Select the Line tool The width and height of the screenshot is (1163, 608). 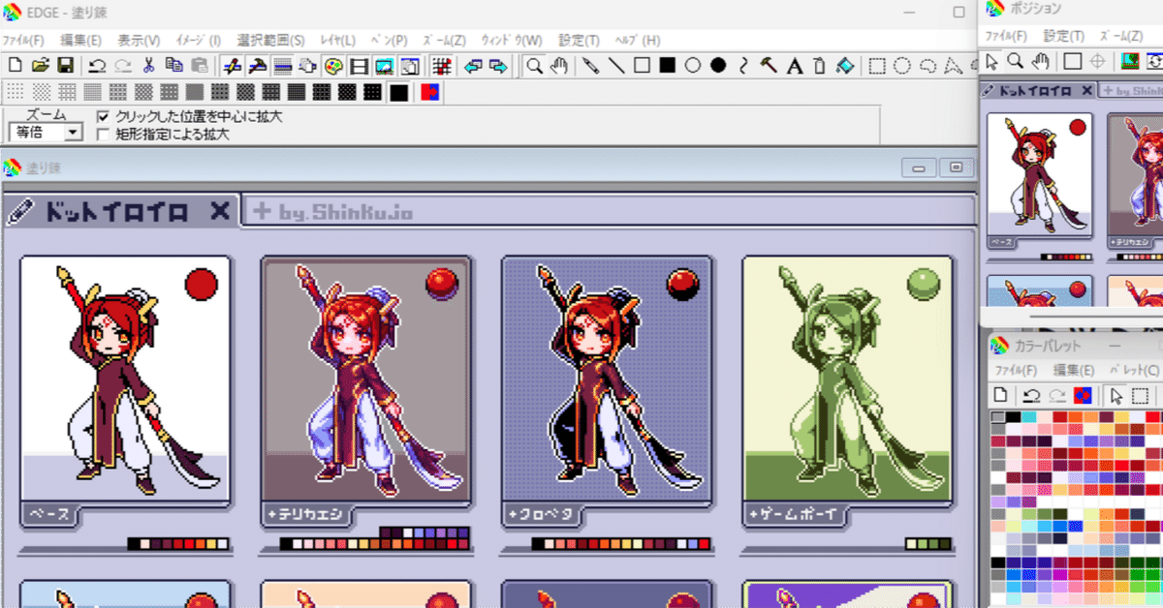pos(616,66)
